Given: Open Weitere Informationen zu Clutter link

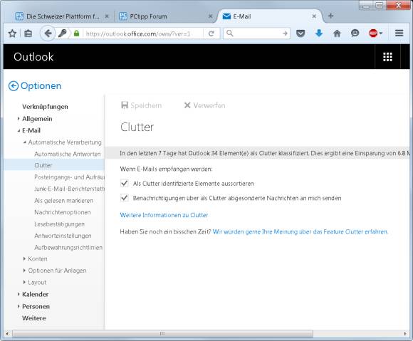Looking at the screenshot, I should [164, 215].
